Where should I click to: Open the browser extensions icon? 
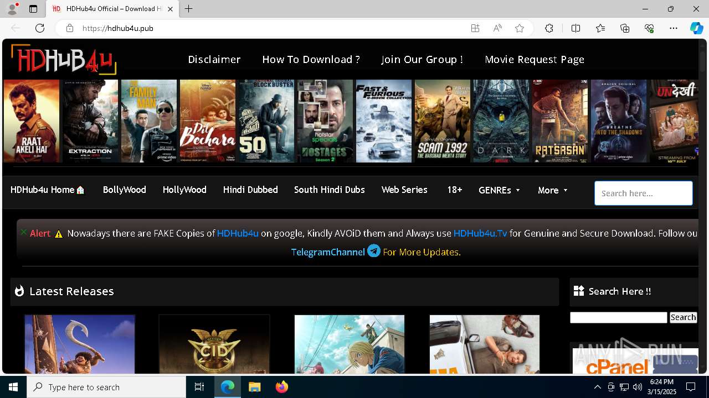pos(549,28)
